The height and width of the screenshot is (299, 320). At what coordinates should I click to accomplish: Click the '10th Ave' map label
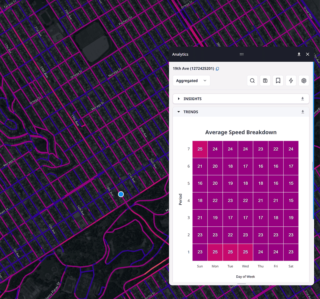(x=52, y=229)
